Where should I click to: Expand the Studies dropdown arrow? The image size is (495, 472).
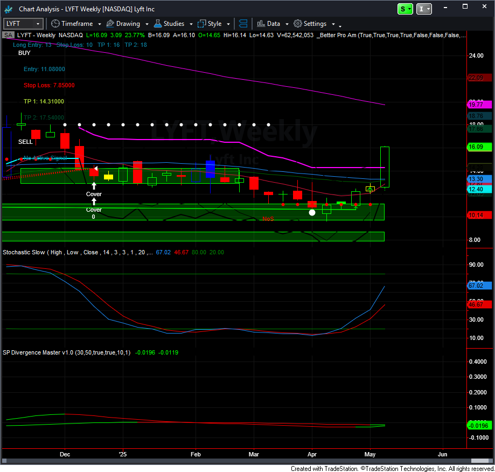point(190,24)
